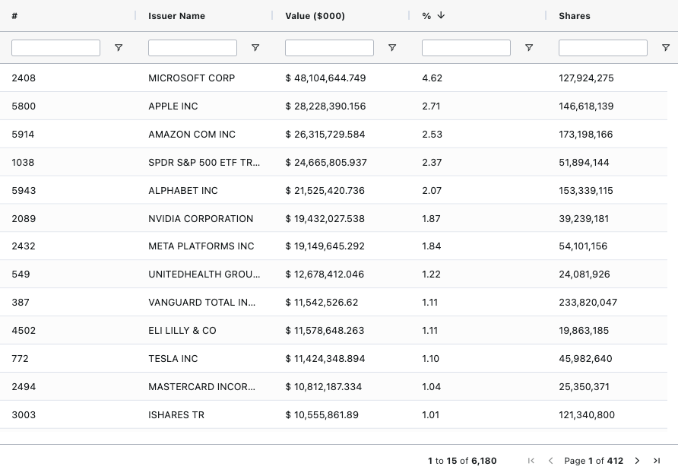Image resolution: width=678 pixels, height=476 pixels.
Task: Click shares 121,340,800 cell
Action: (587, 414)
